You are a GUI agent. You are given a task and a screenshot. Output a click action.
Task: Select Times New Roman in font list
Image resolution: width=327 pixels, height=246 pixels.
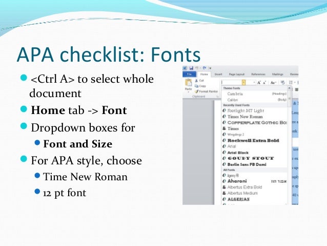[254, 117]
